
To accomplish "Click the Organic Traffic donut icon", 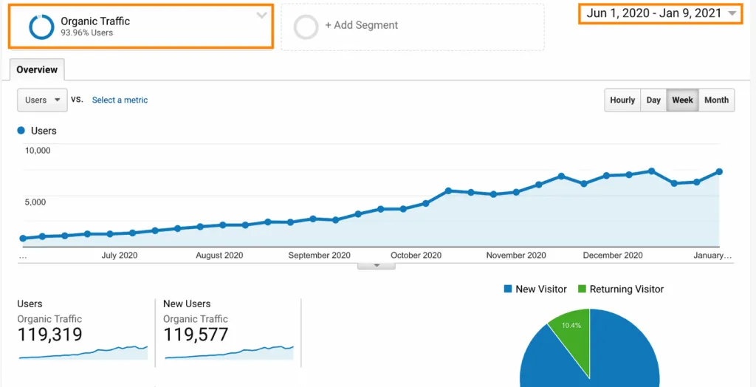I will [x=41, y=27].
